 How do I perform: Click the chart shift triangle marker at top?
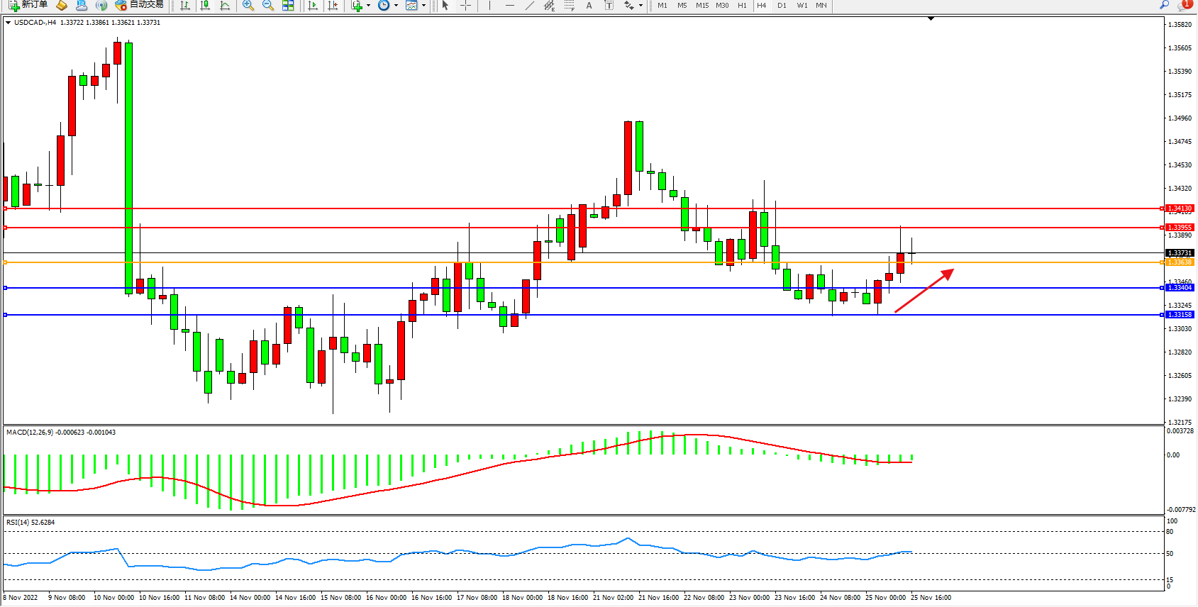pyautogui.click(x=931, y=19)
